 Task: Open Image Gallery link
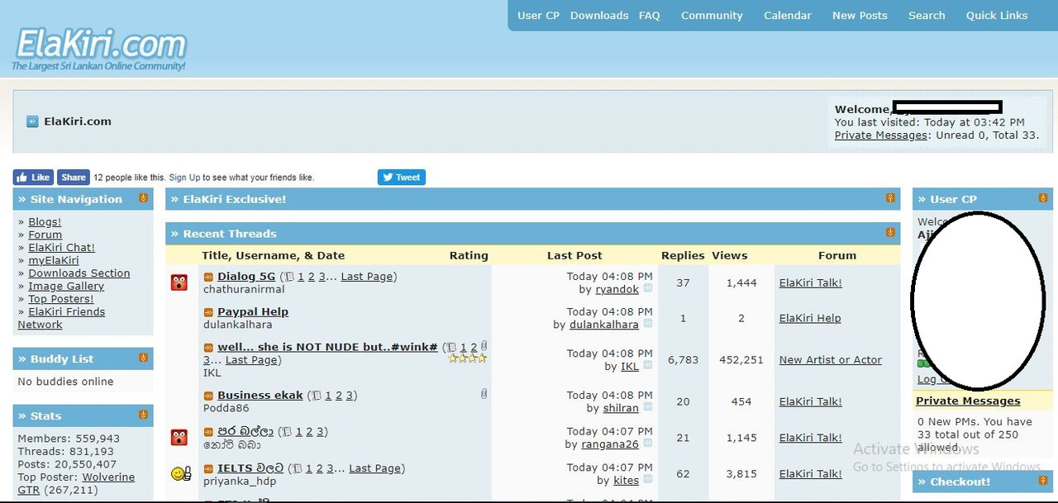click(x=66, y=287)
